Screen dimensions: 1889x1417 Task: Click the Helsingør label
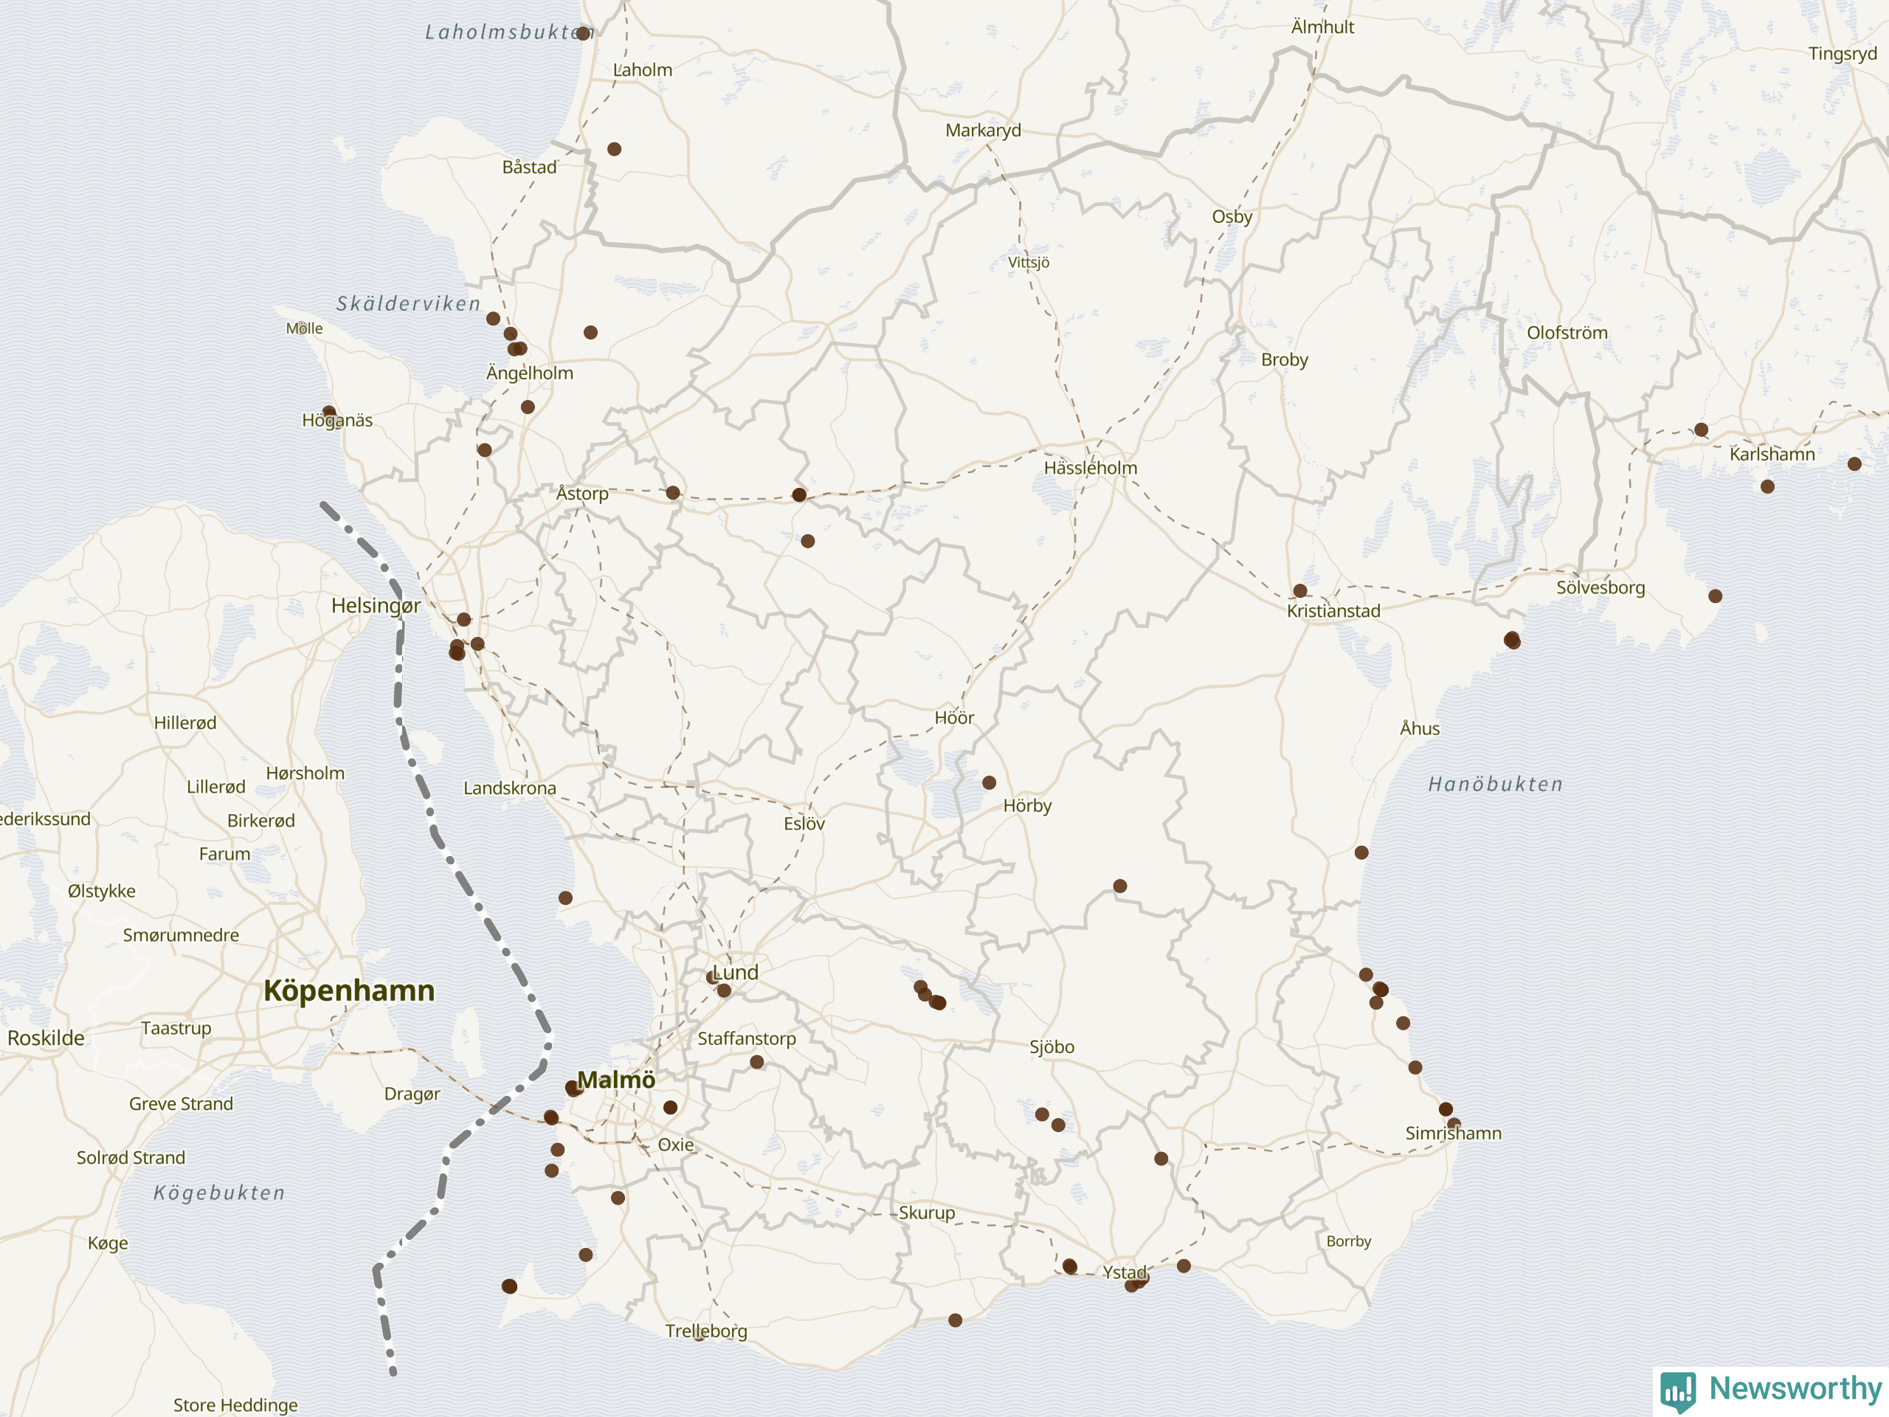(x=376, y=607)
